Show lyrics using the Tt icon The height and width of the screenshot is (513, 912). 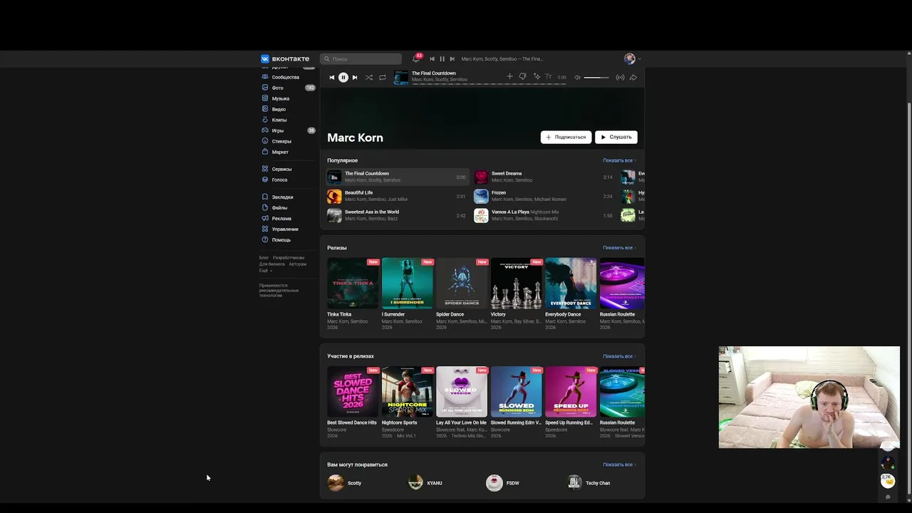point(548,76)
